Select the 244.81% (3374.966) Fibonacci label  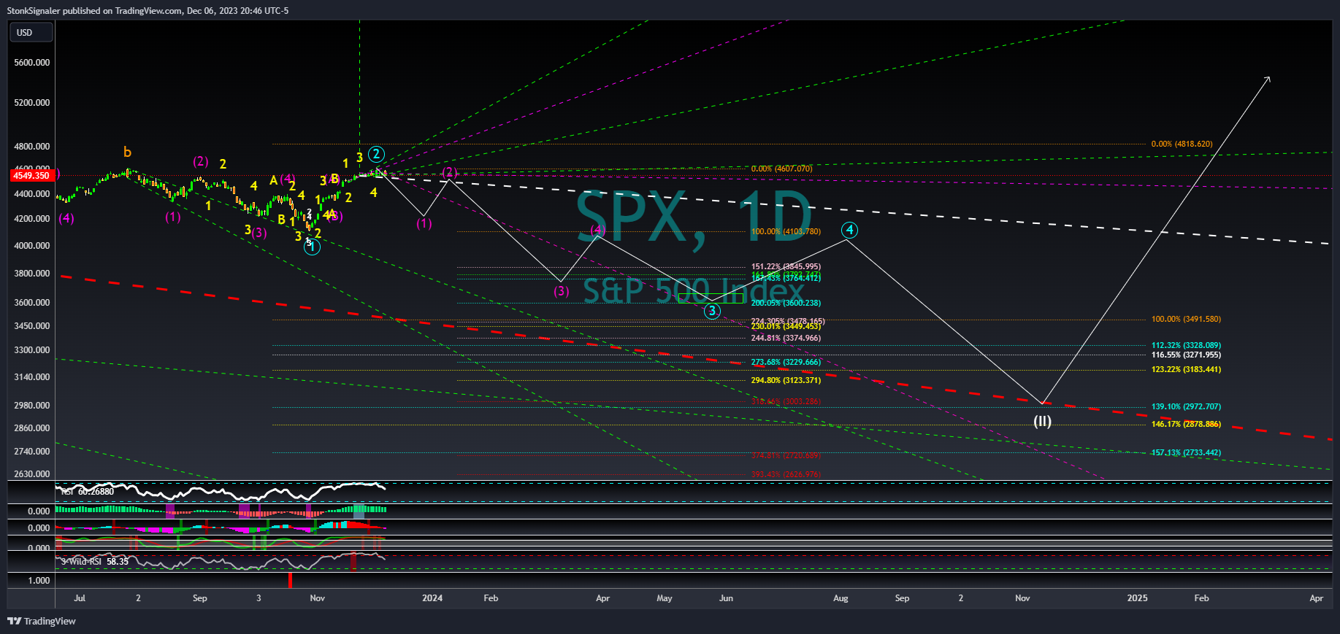click(786, 339)
